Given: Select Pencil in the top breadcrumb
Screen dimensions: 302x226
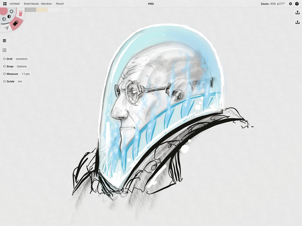Looking at the screenshot, I should coord(60,4).
